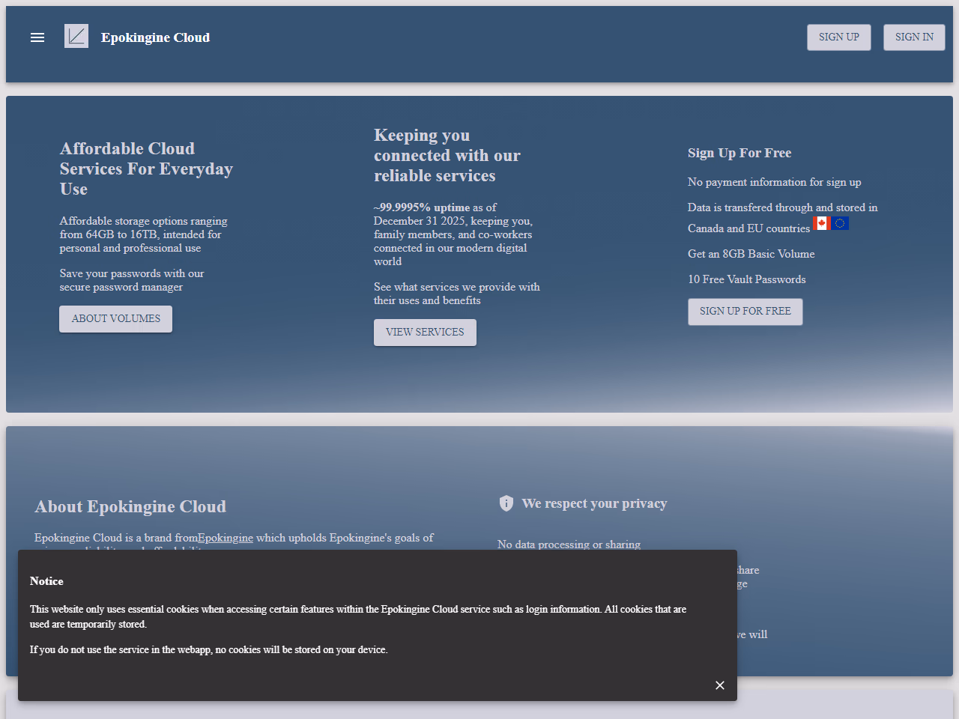The width and height of the screenshot is (959, 719).
Task: Click the Get an 8GB Basic Volume text
Action: click(751, 254)
